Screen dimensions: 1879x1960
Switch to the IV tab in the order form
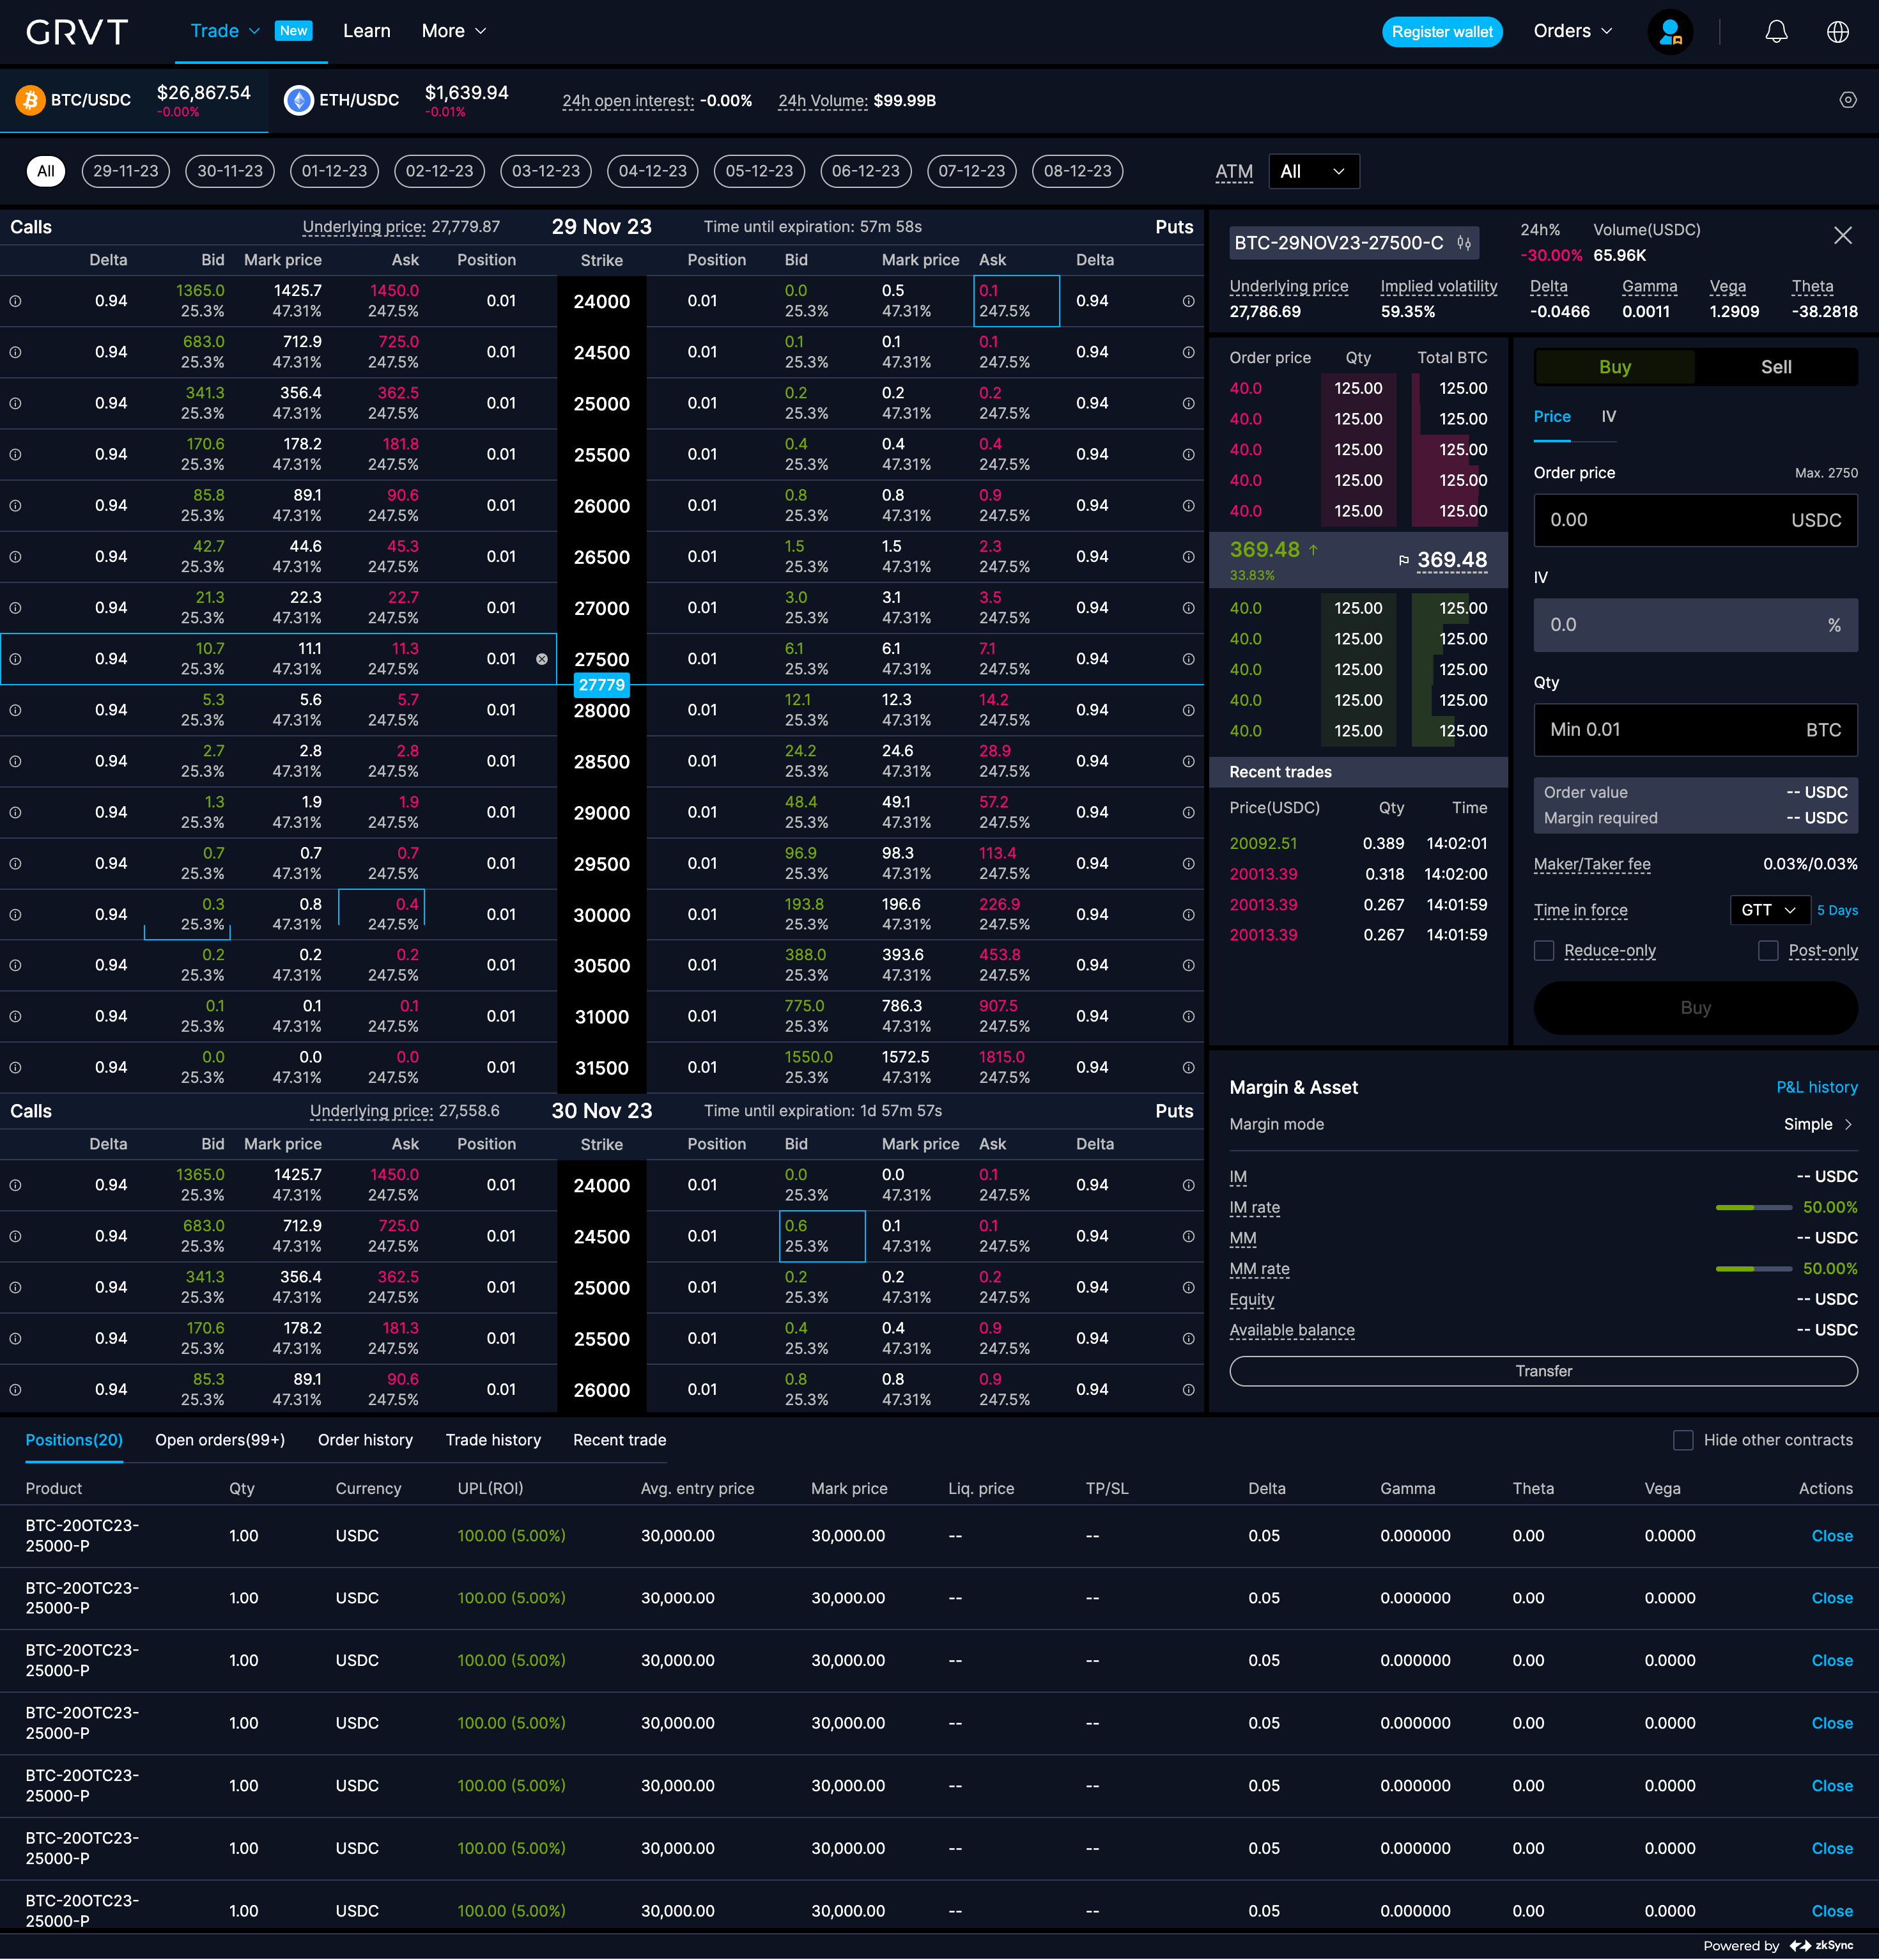[x=1608, y=416]
